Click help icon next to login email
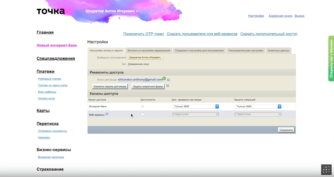This screenshot has width=334, height=177. (168, 80)
